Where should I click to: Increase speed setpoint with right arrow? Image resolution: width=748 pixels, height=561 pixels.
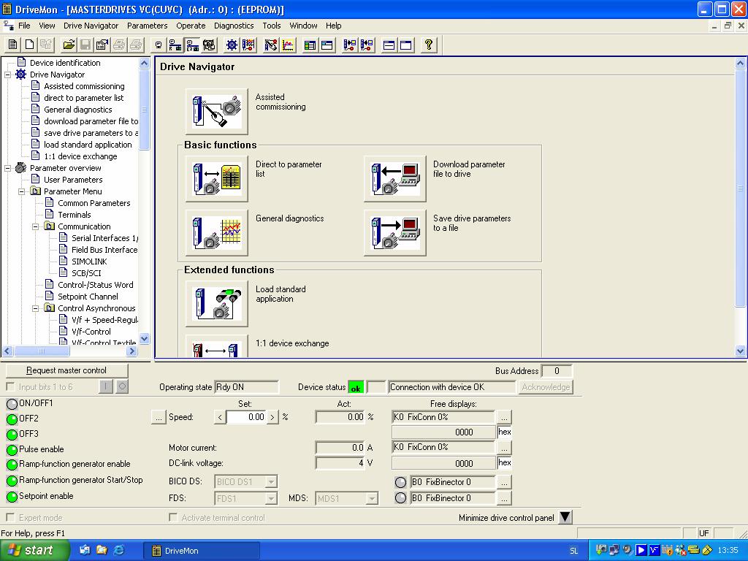click(272, 417)
